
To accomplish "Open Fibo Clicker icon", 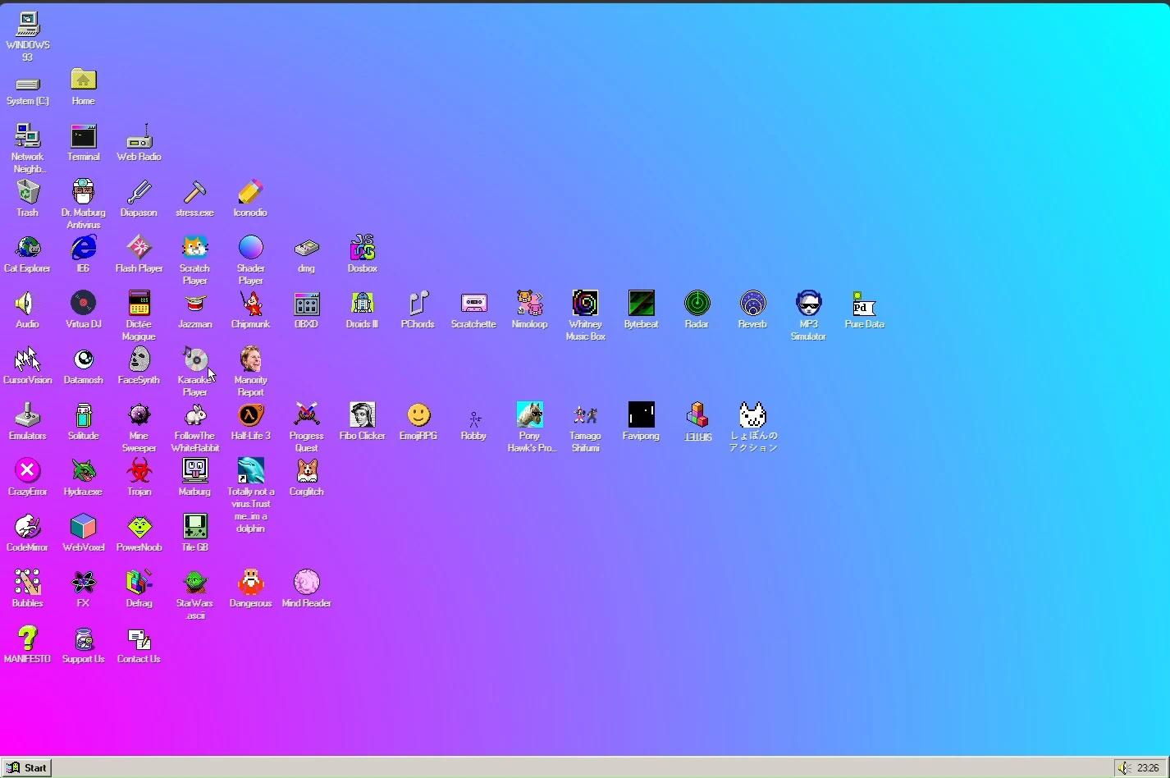I will click(x=362, y=415).
